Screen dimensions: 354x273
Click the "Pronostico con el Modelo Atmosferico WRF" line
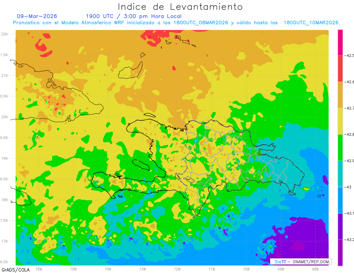[176, 23]
